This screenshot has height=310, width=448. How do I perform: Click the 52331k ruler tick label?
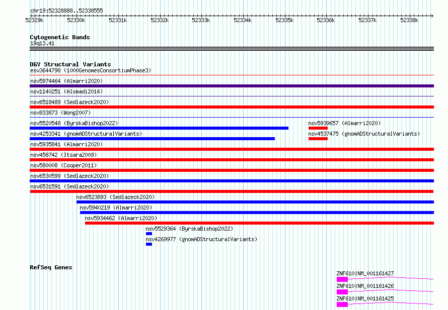[x=118, y=20]
